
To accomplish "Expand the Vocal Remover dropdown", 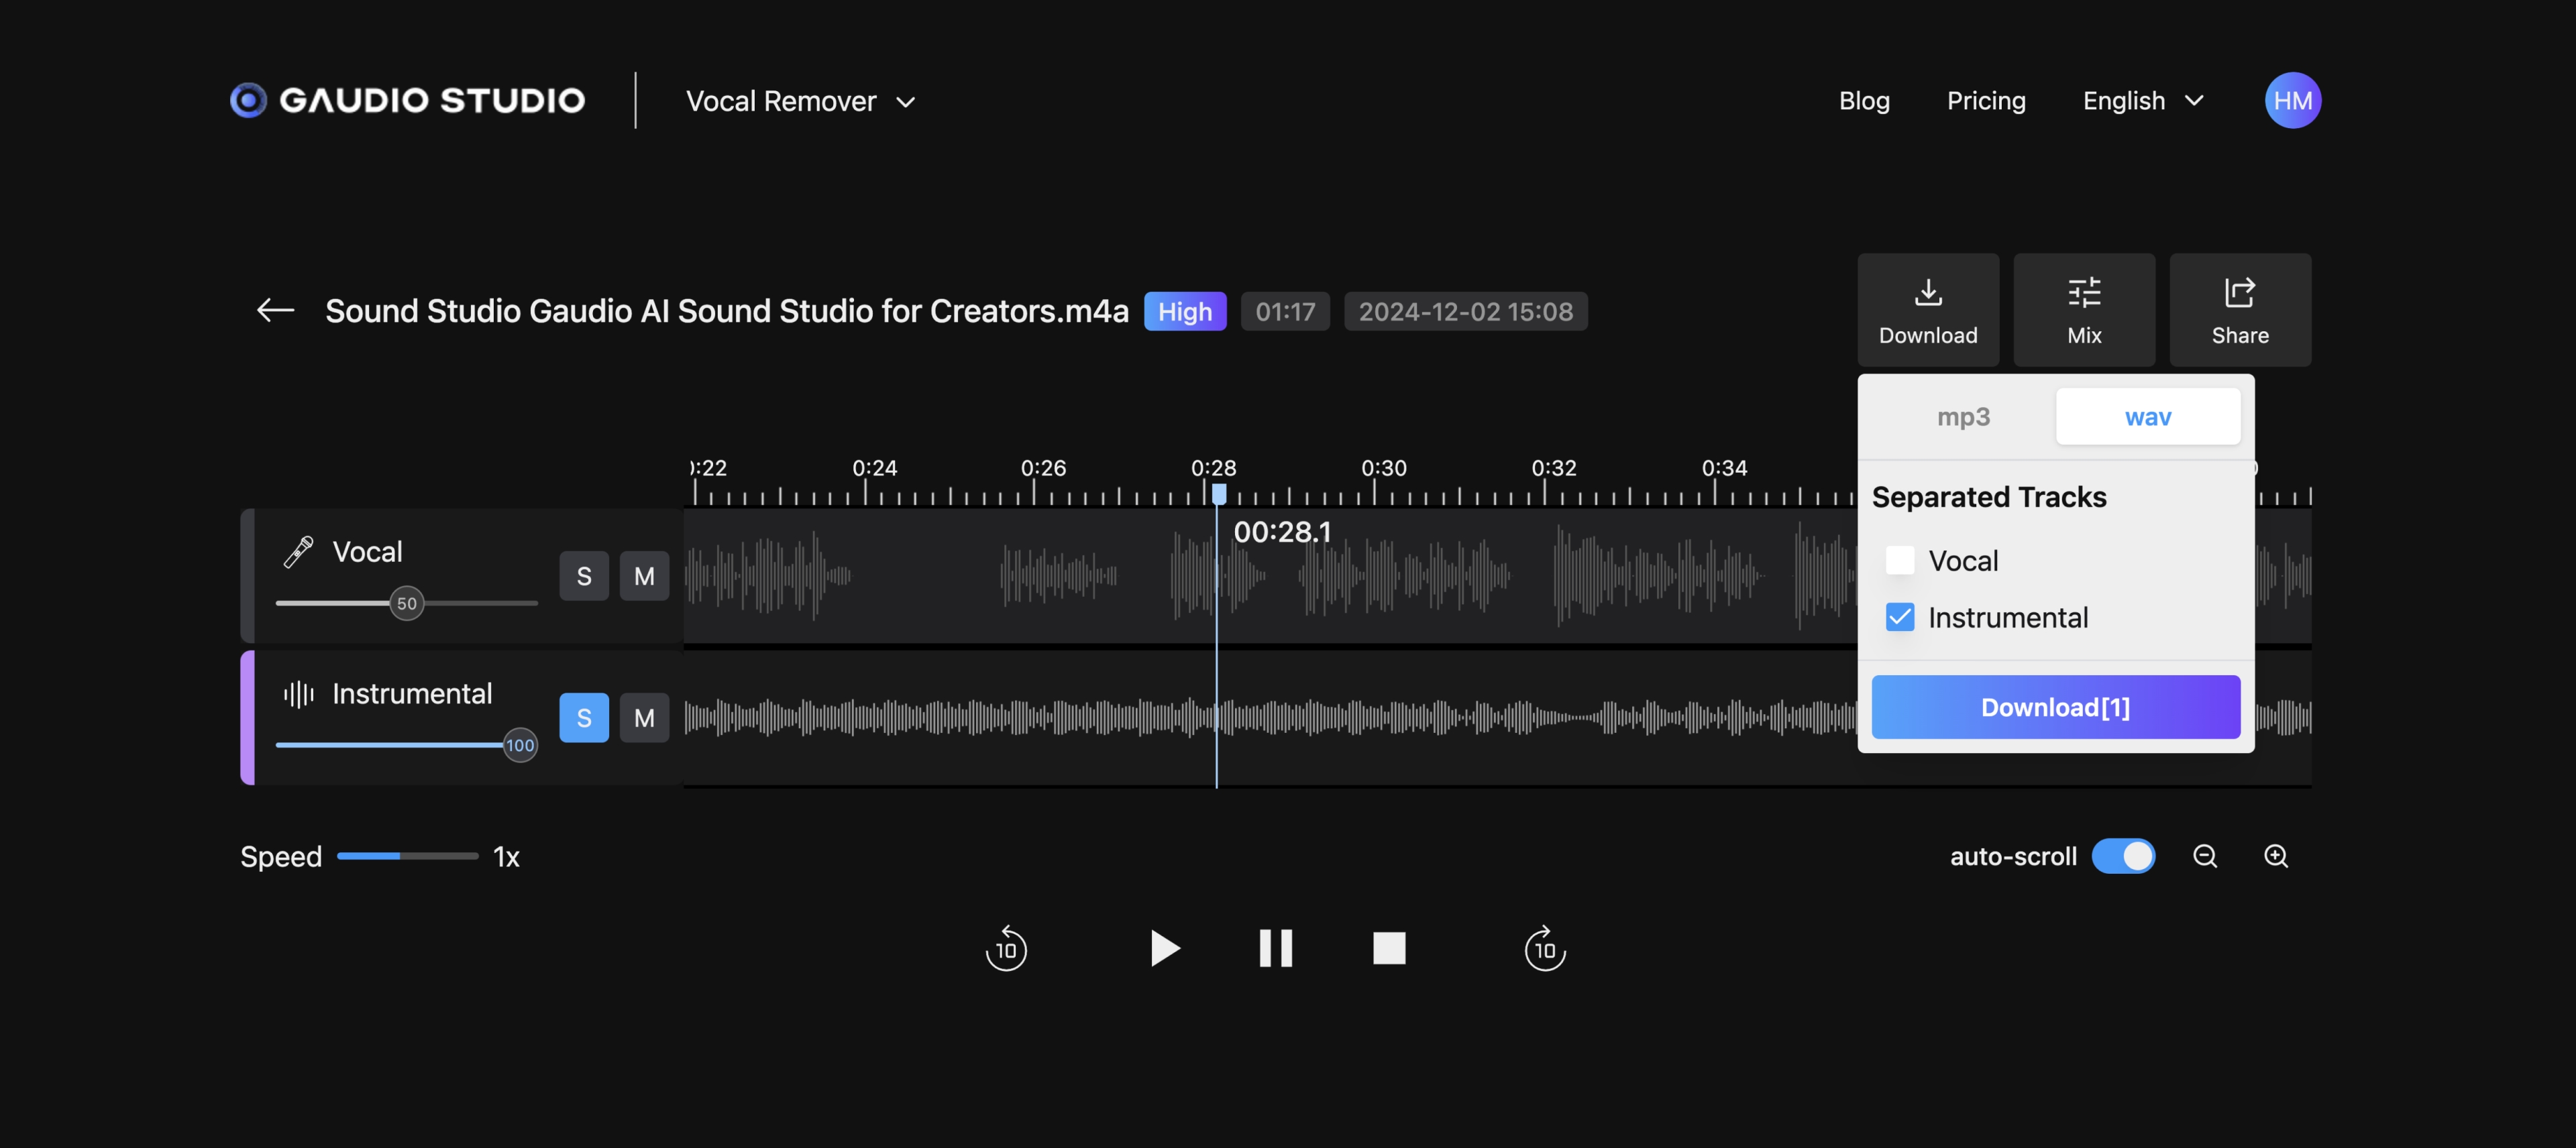I will click(800, 101).
